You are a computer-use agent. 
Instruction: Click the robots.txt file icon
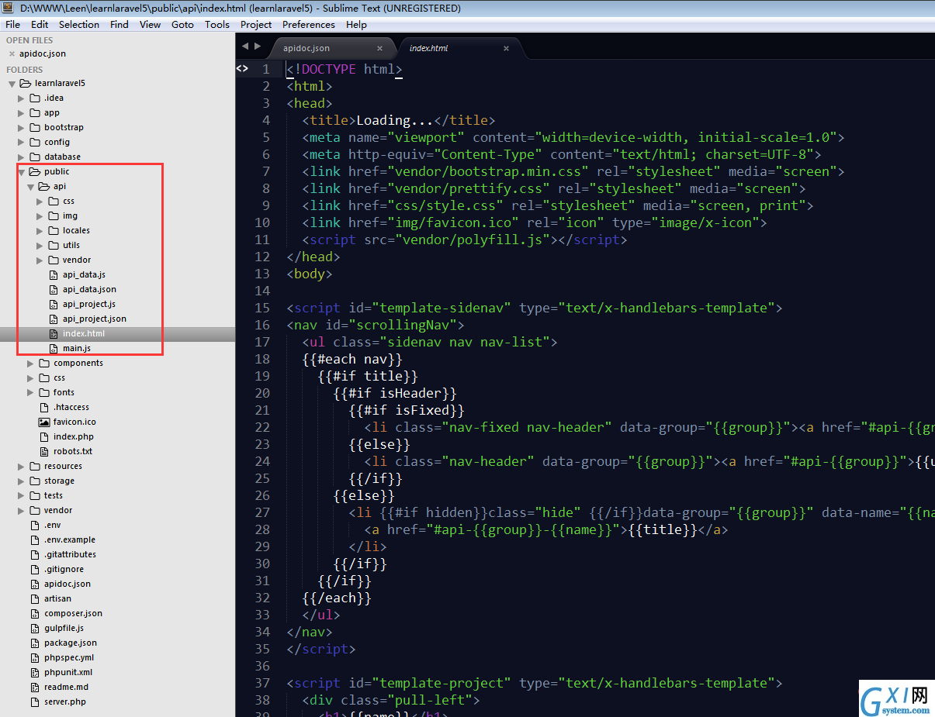click(x=44, y=451)
